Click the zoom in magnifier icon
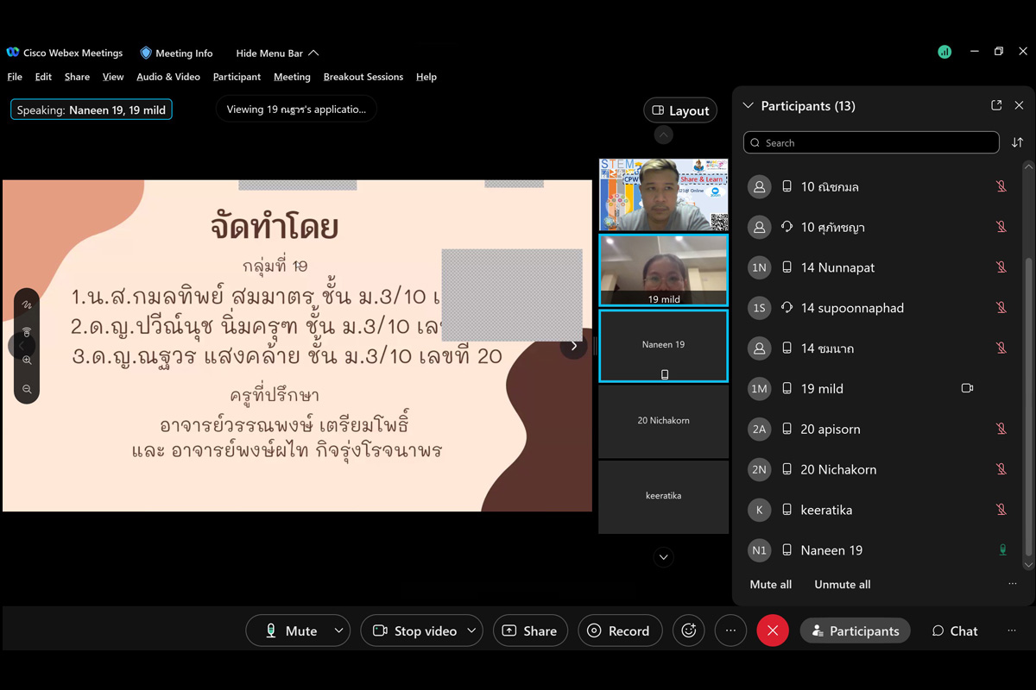 (x=27, y=361)
